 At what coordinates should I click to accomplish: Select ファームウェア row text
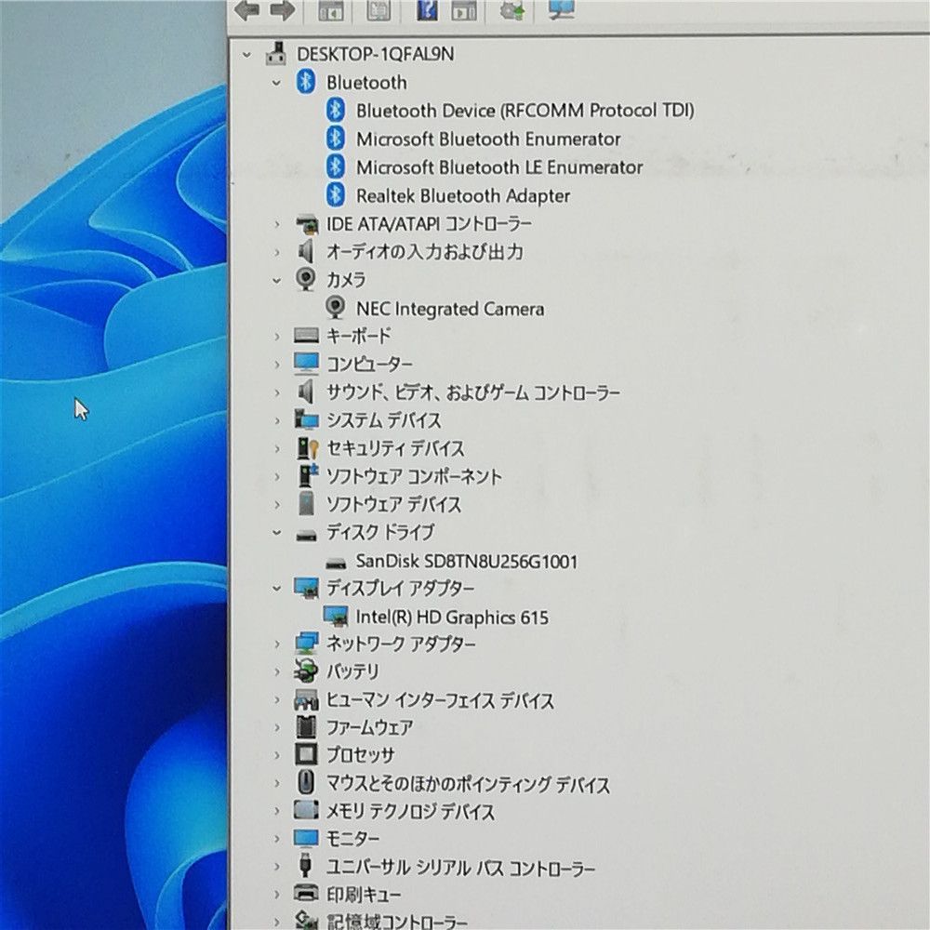370,727
